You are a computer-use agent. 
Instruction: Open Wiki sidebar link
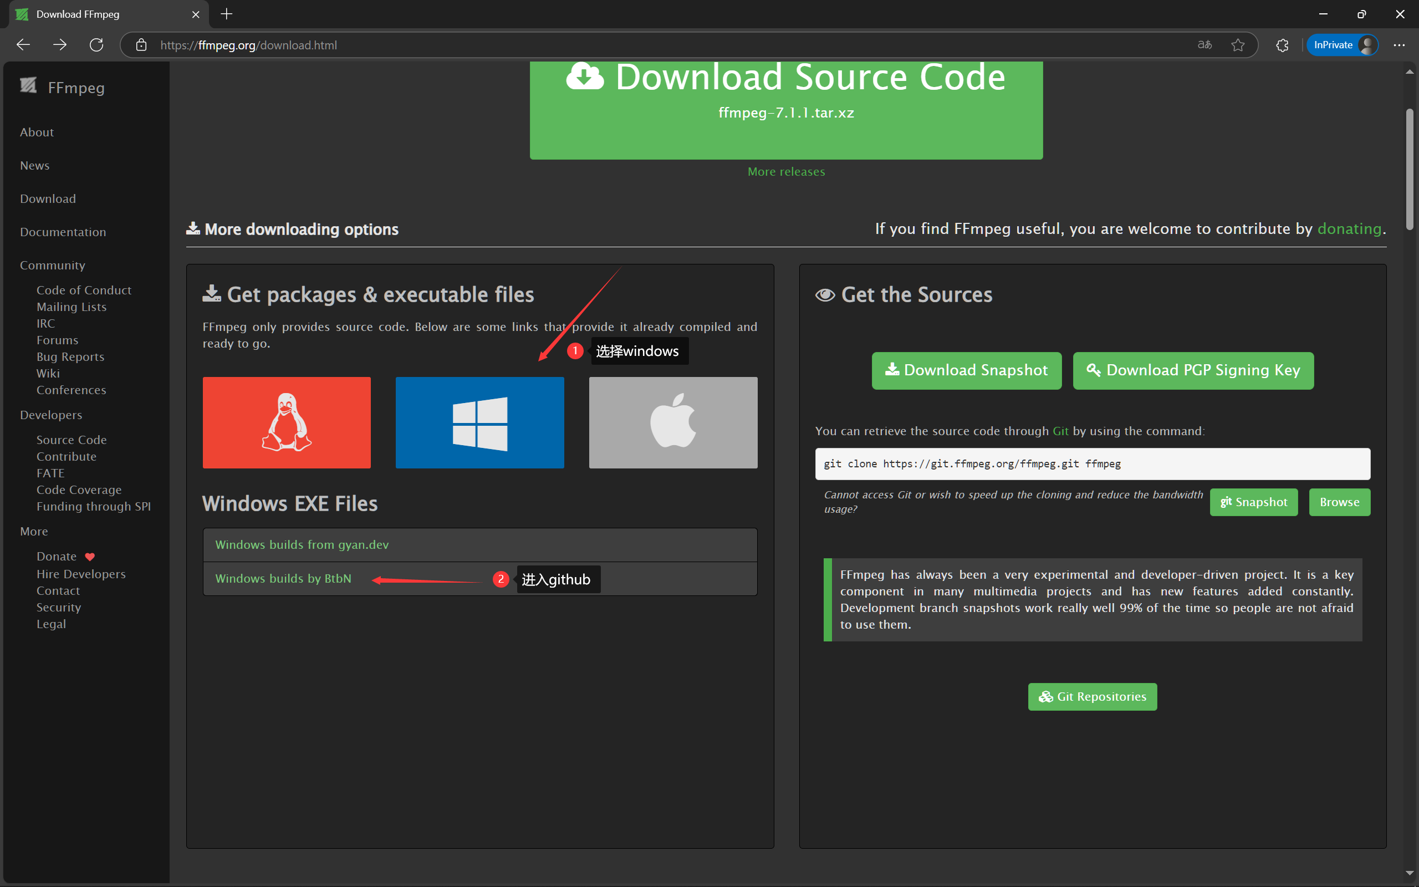point(48,374)
